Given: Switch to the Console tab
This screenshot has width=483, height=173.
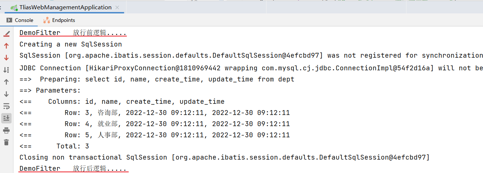Looking at the screenshot, I should pyautogui.click(x=20, y=20).
